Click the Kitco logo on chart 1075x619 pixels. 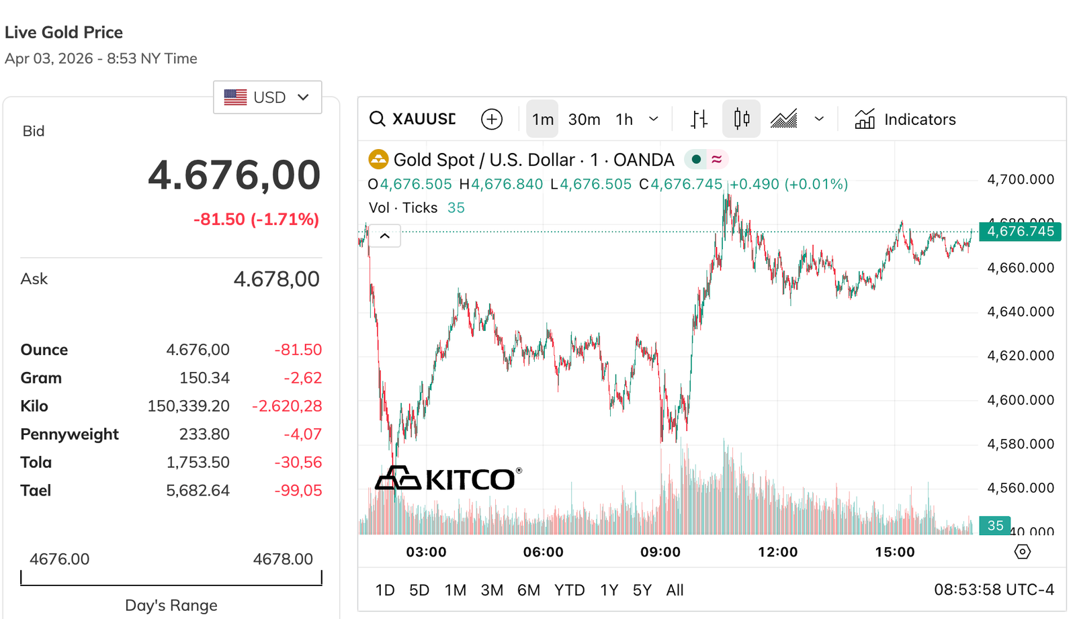(447, 479)
